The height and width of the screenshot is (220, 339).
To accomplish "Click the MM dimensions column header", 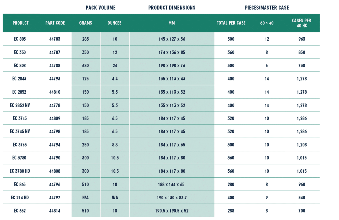I will pyautogui.click(x=171, y=23).
